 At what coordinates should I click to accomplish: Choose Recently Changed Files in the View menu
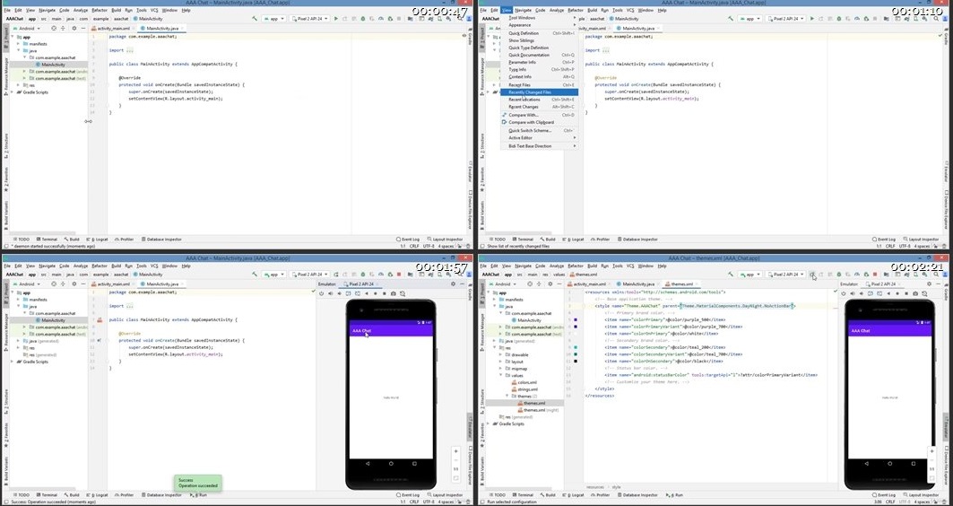(x=539, y=92)
